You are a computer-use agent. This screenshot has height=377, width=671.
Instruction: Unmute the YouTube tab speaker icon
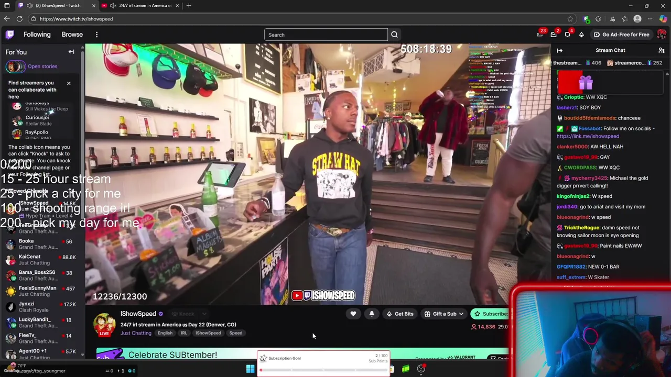[x=113, y=5]
